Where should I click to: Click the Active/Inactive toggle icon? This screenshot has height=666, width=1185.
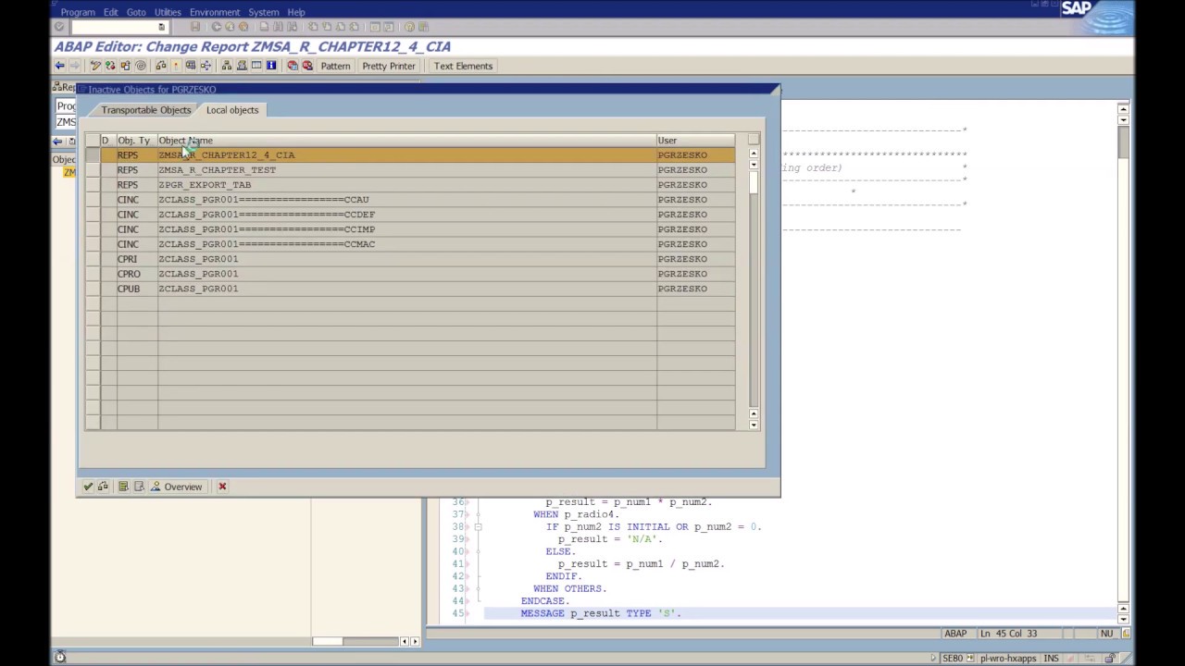(110, 66)
